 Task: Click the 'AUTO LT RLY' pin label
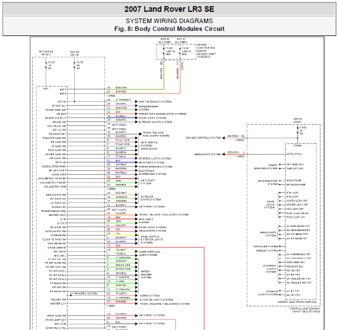click(294, 154)
